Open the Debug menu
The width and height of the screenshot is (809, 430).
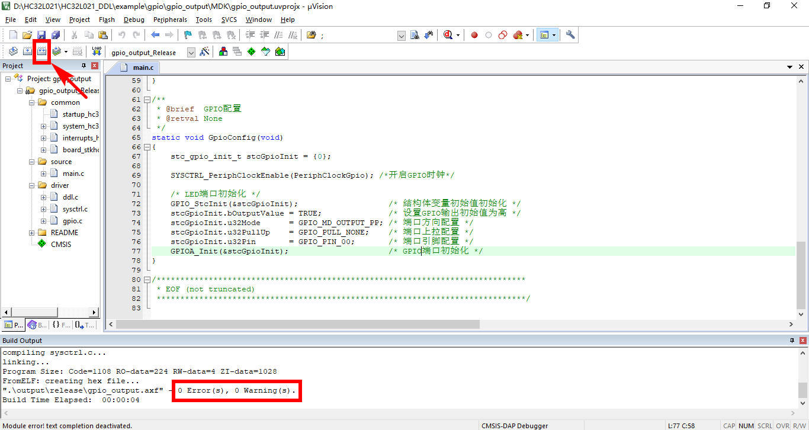coord(134,20)
